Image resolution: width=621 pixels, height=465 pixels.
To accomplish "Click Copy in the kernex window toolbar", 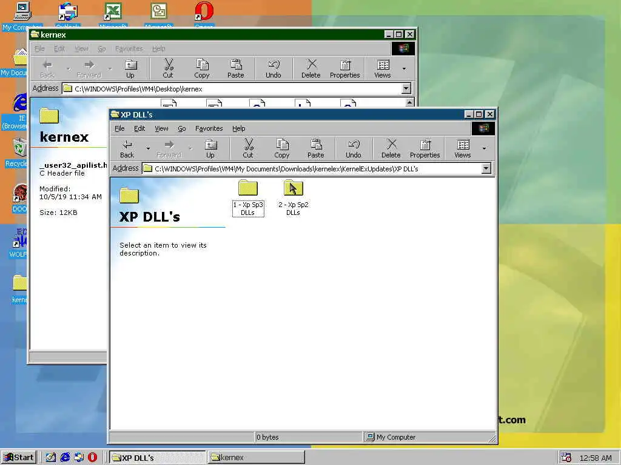I will pyautogui.click(x=201, y=69).
